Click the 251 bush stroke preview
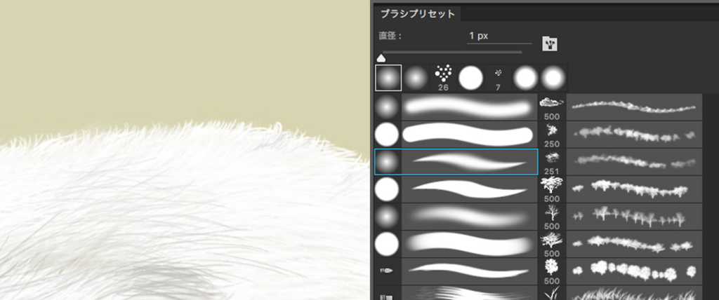The width and height of the screenshot is (719, 300). (x=635, y=162)
